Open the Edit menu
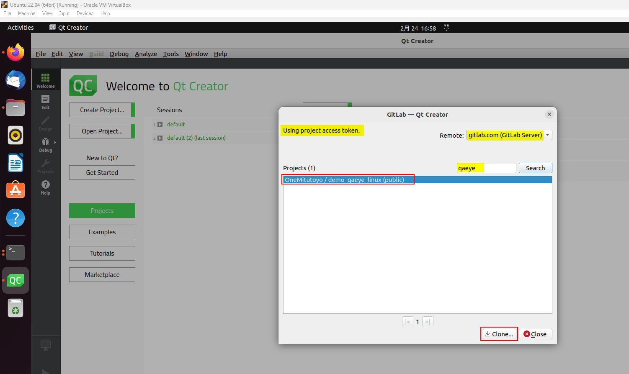Screen dimensions: 629x374 pos(57,54)
